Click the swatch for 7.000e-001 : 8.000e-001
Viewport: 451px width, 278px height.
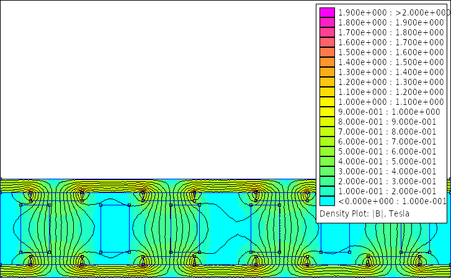327,132
